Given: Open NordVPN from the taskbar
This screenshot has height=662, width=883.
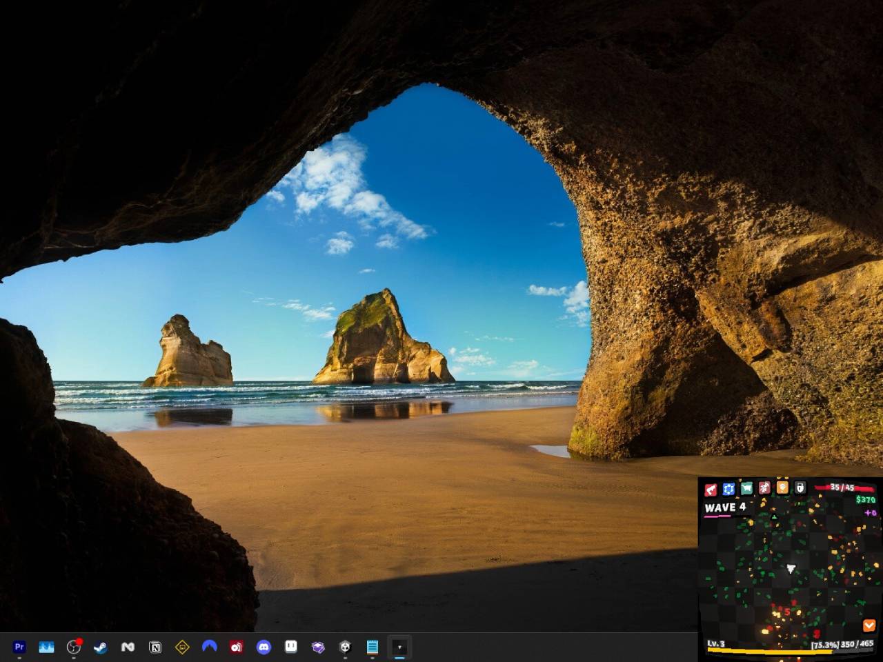Looking at the screenshot, I should (209, 647).
